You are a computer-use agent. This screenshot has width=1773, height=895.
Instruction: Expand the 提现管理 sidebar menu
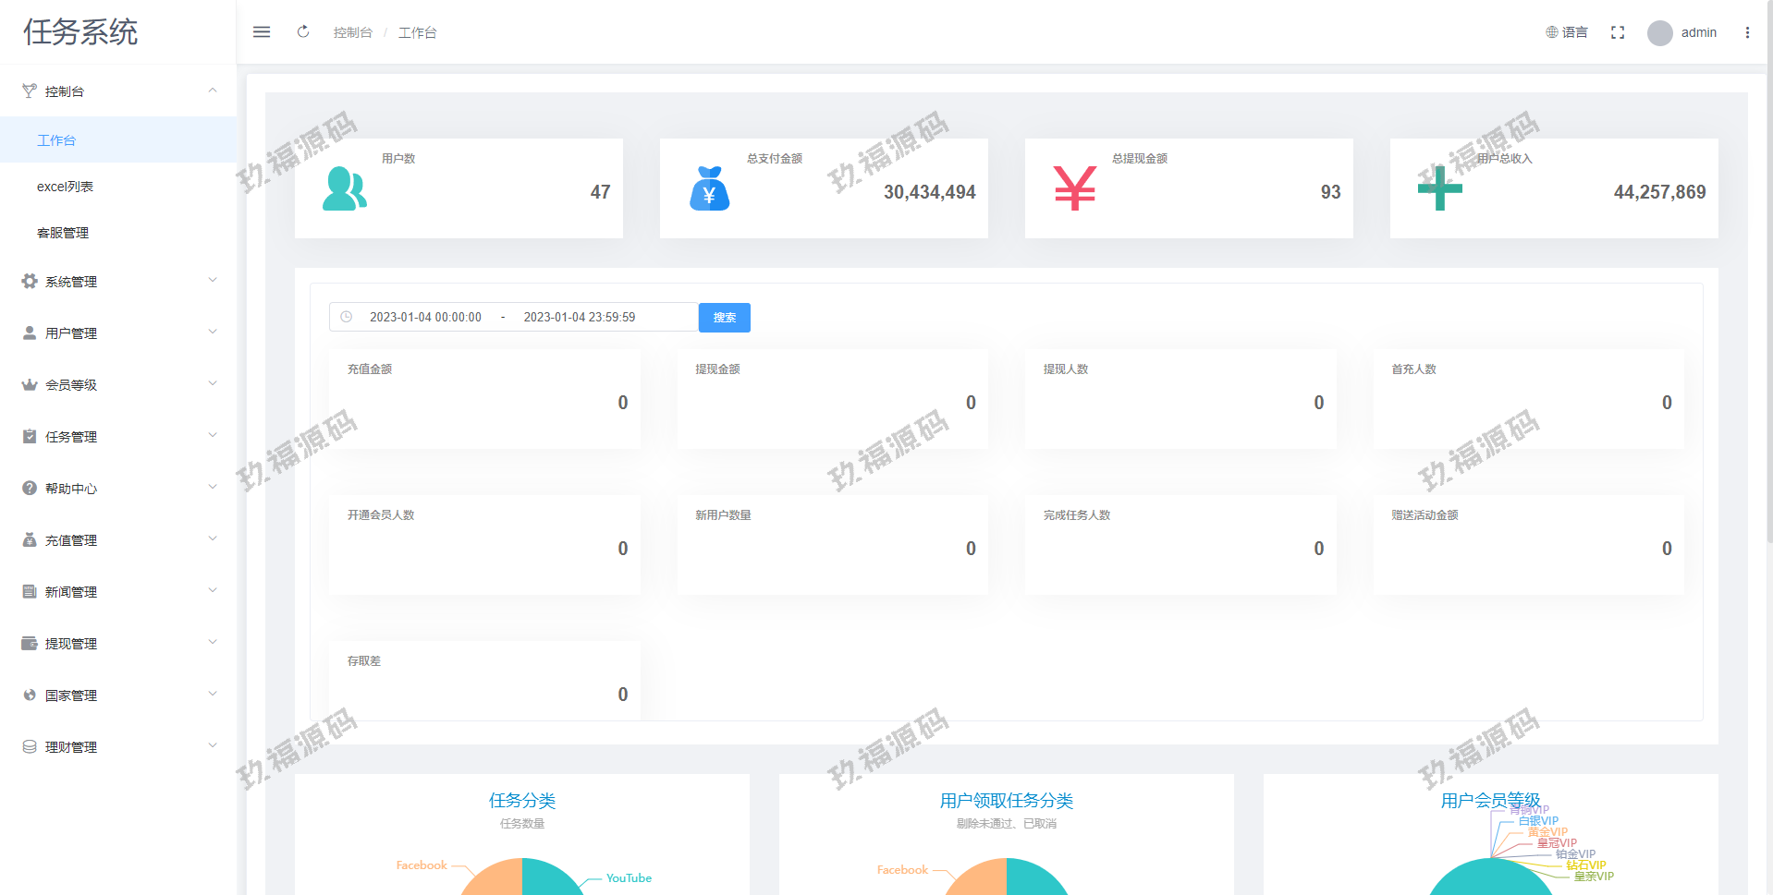118,643
